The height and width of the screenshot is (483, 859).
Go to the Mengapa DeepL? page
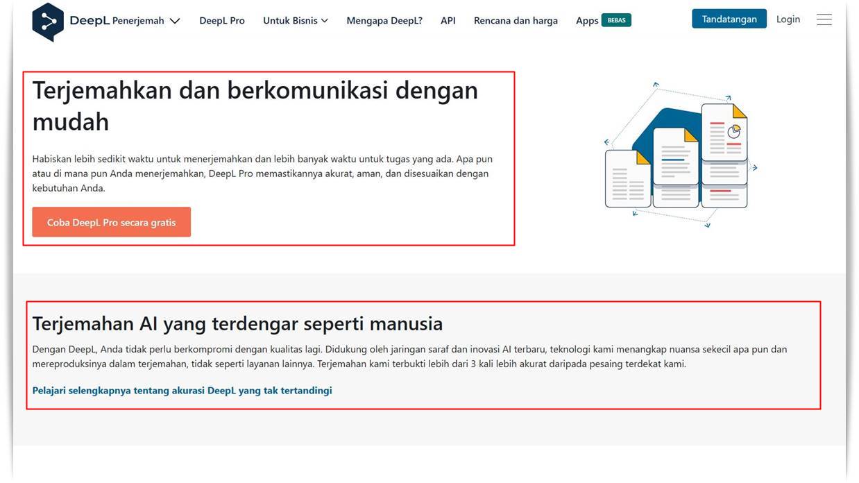pyautogui.click(x=384, y=21)
